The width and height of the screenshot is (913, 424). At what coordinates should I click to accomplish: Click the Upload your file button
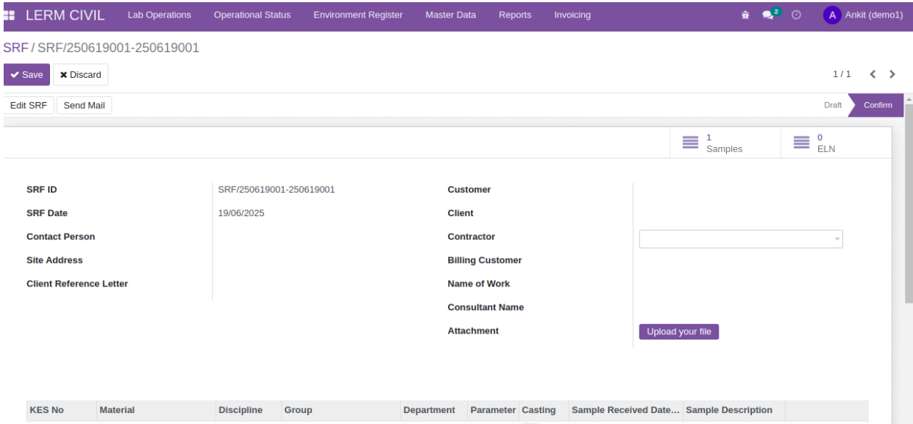coord(678,331)
